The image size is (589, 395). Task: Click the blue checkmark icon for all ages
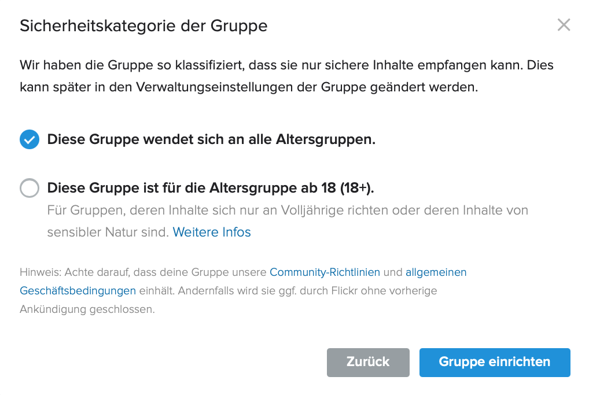[30, 139]
